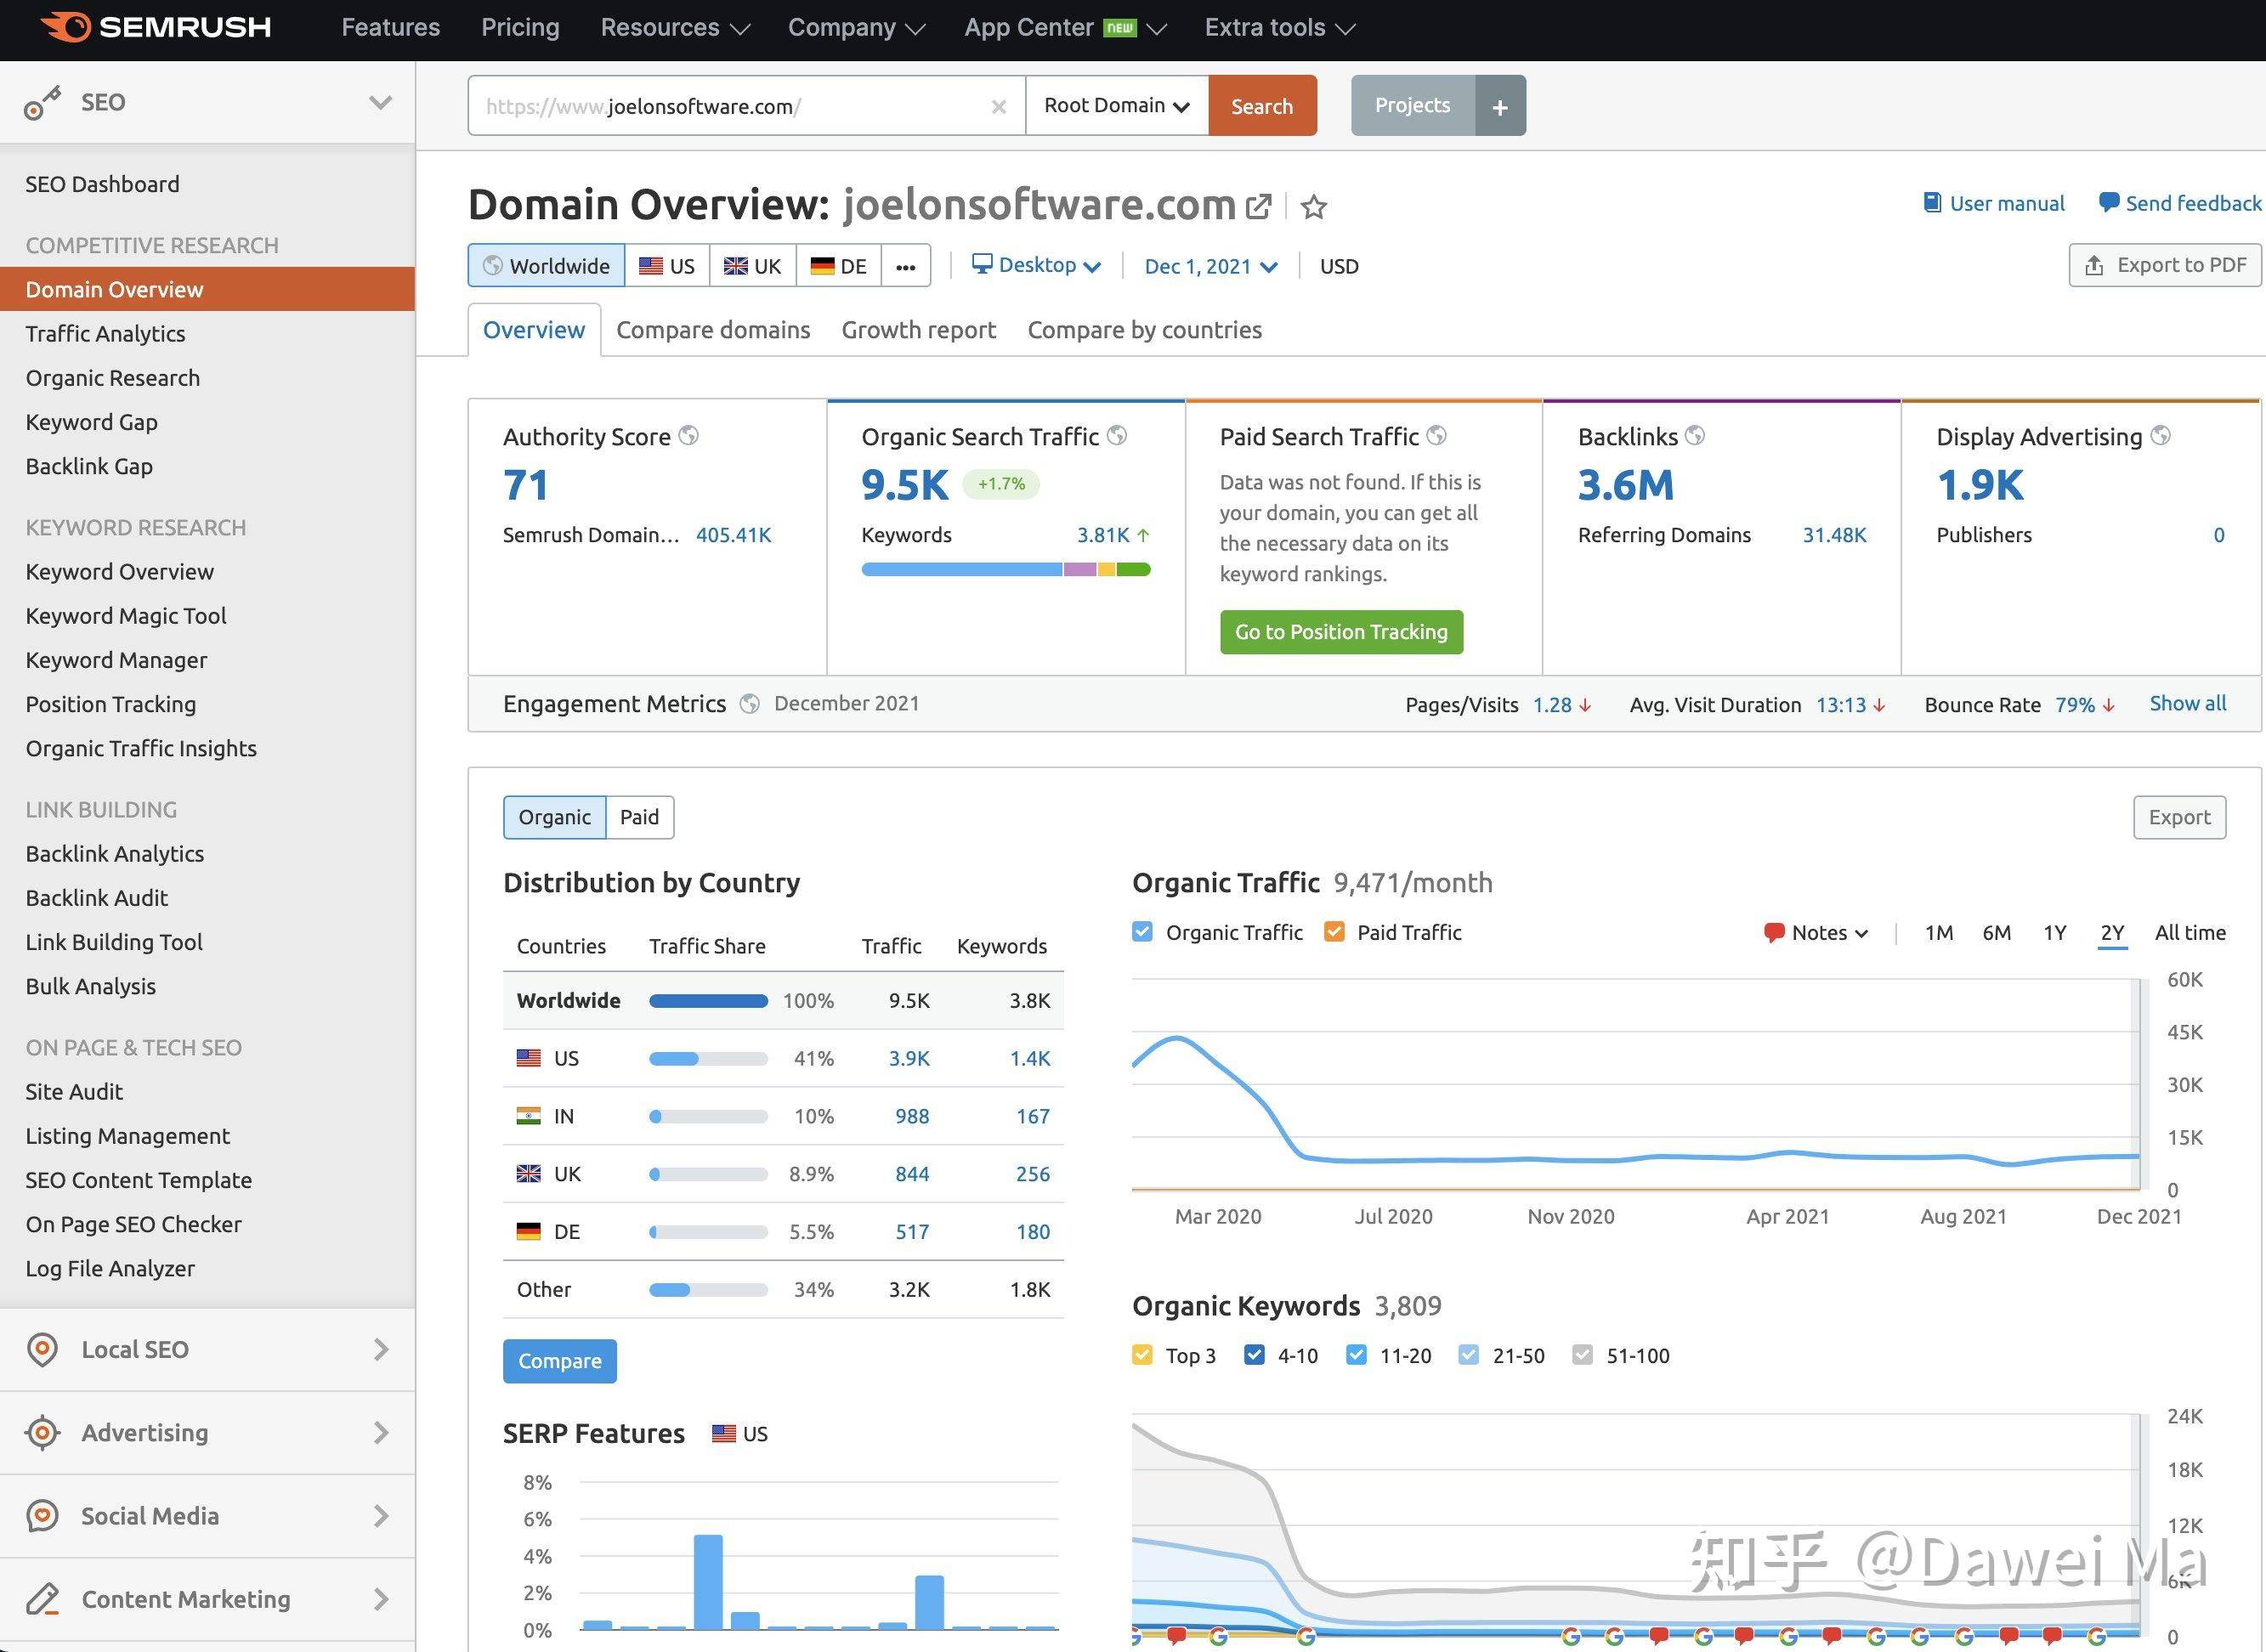
Task: Click the User manual book icon
Action: [x=1932, y=203]
